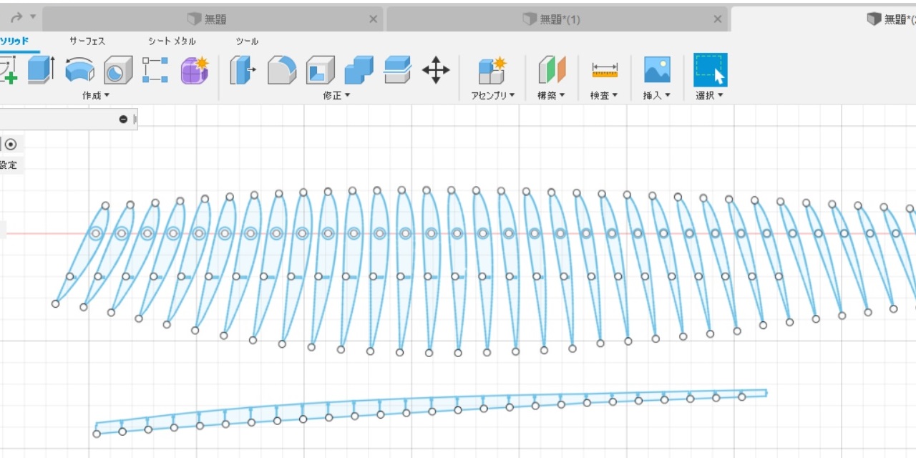Open the 無題*(1) document tab
The image size is (916, 458).
pyautogui.click(x=551, y=19)
